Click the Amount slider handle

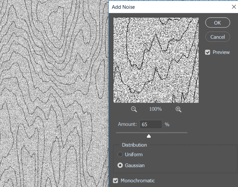click(x=149, y=136)
